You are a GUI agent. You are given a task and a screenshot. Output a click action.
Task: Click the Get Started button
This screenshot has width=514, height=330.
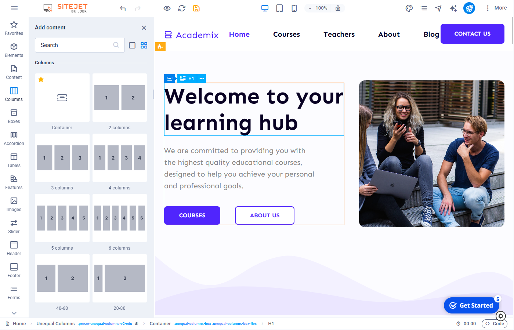(471, 305)
